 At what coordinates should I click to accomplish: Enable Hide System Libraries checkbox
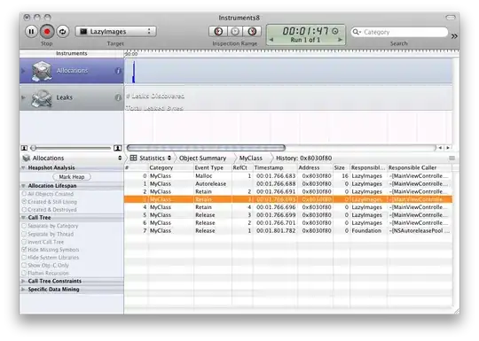tap(24, 258)
